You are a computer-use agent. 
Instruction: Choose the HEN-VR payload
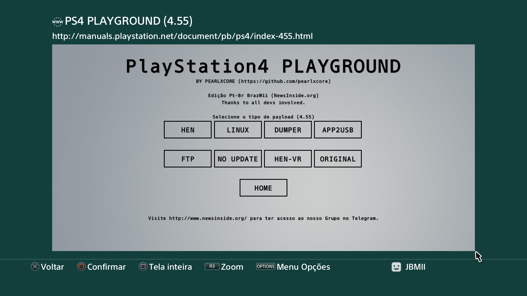[x=288, y=159]
